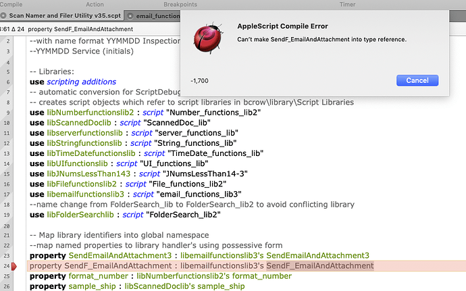Click the comment "-- Map library identifiers into global namespace"
466x291 pixels.
[x=119, y=235]
